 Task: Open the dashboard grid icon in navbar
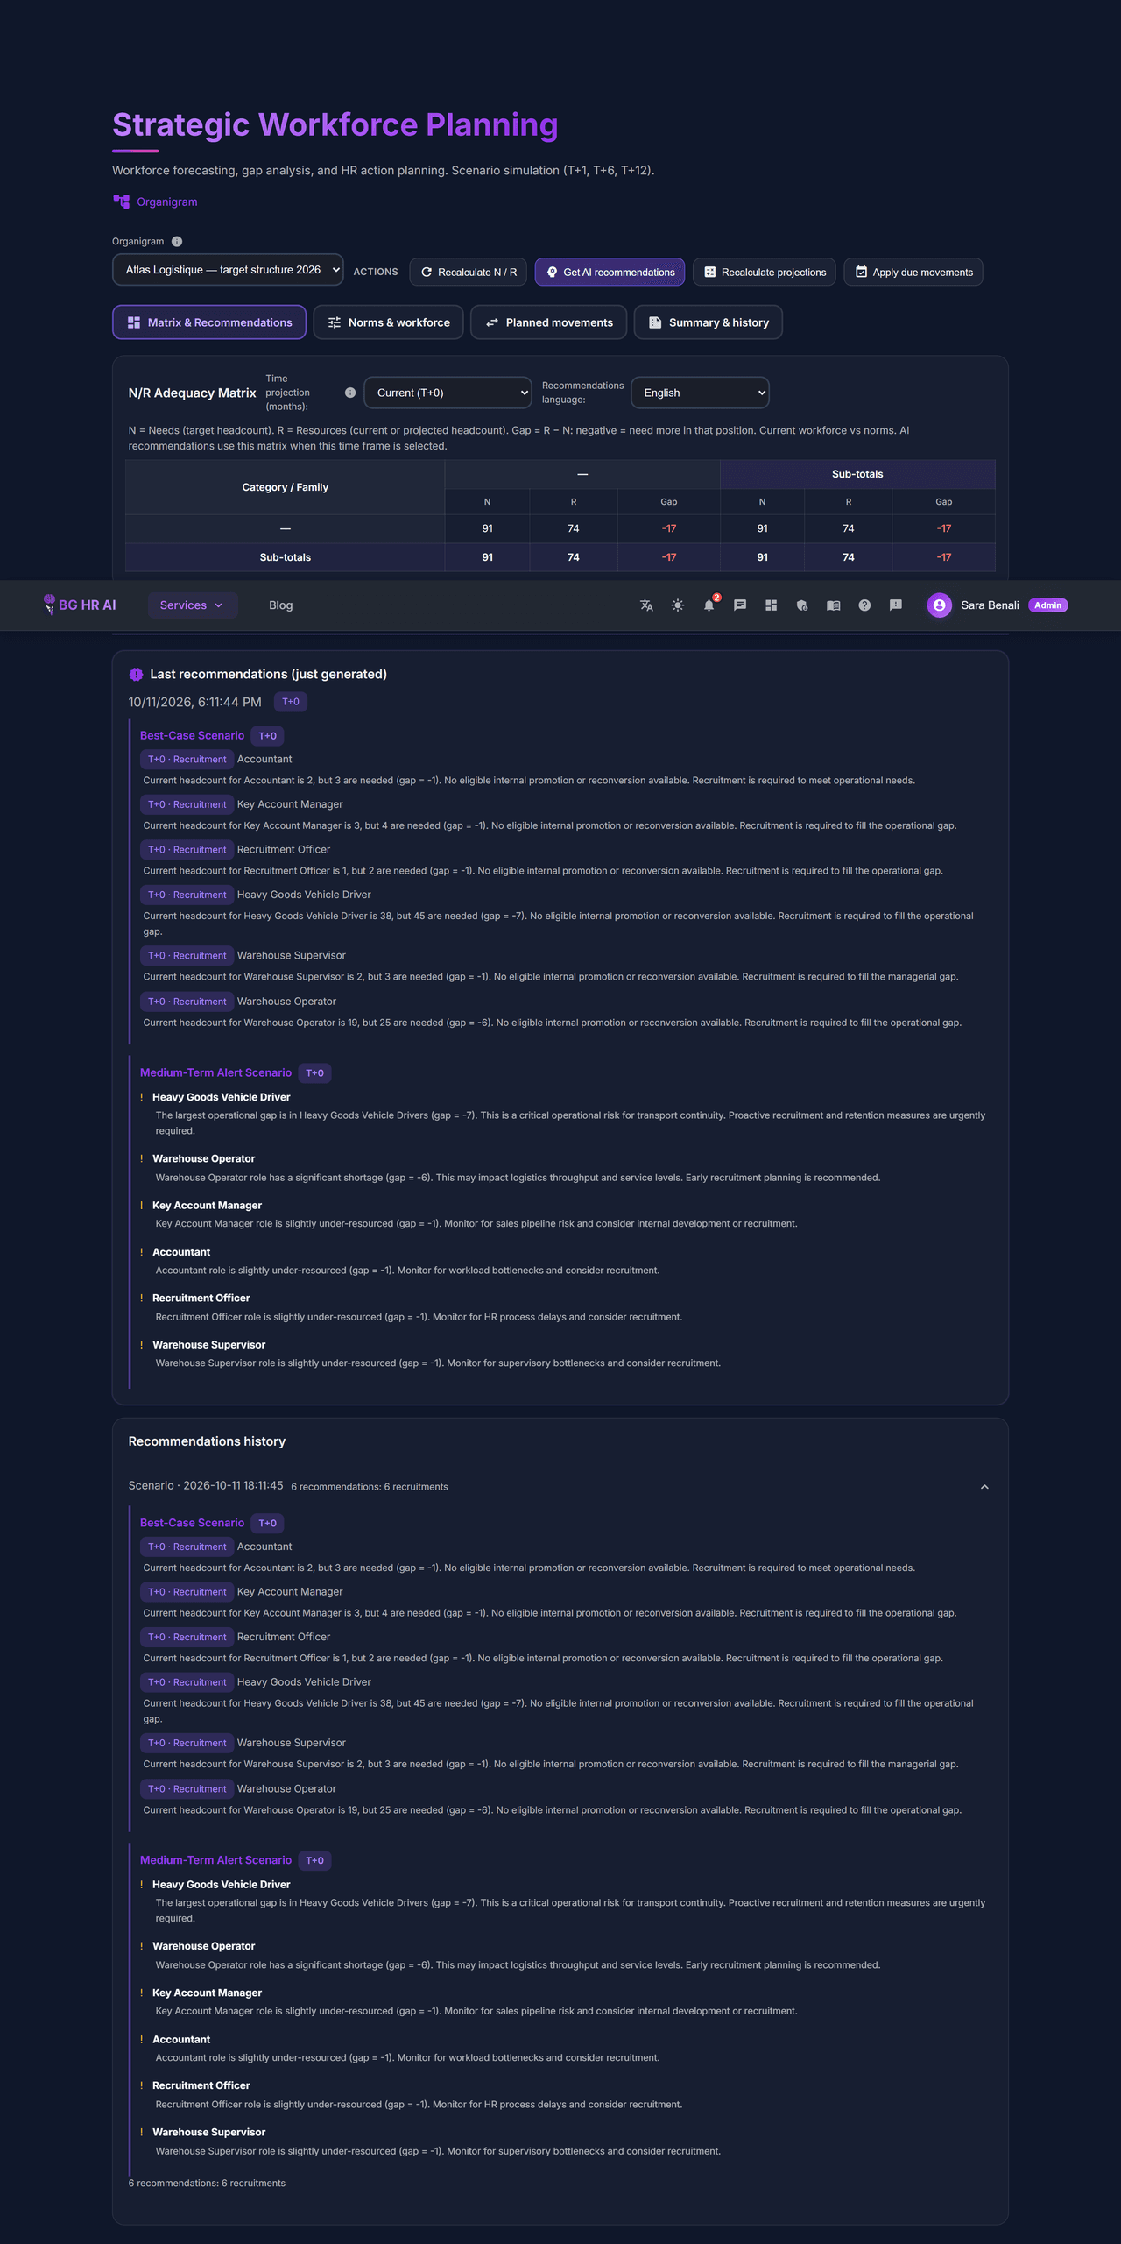tap(771, 605)
